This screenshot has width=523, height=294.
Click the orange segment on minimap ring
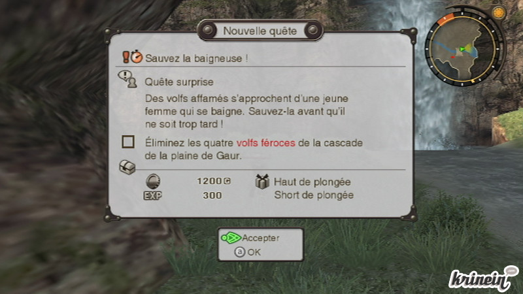coord(446,19)
